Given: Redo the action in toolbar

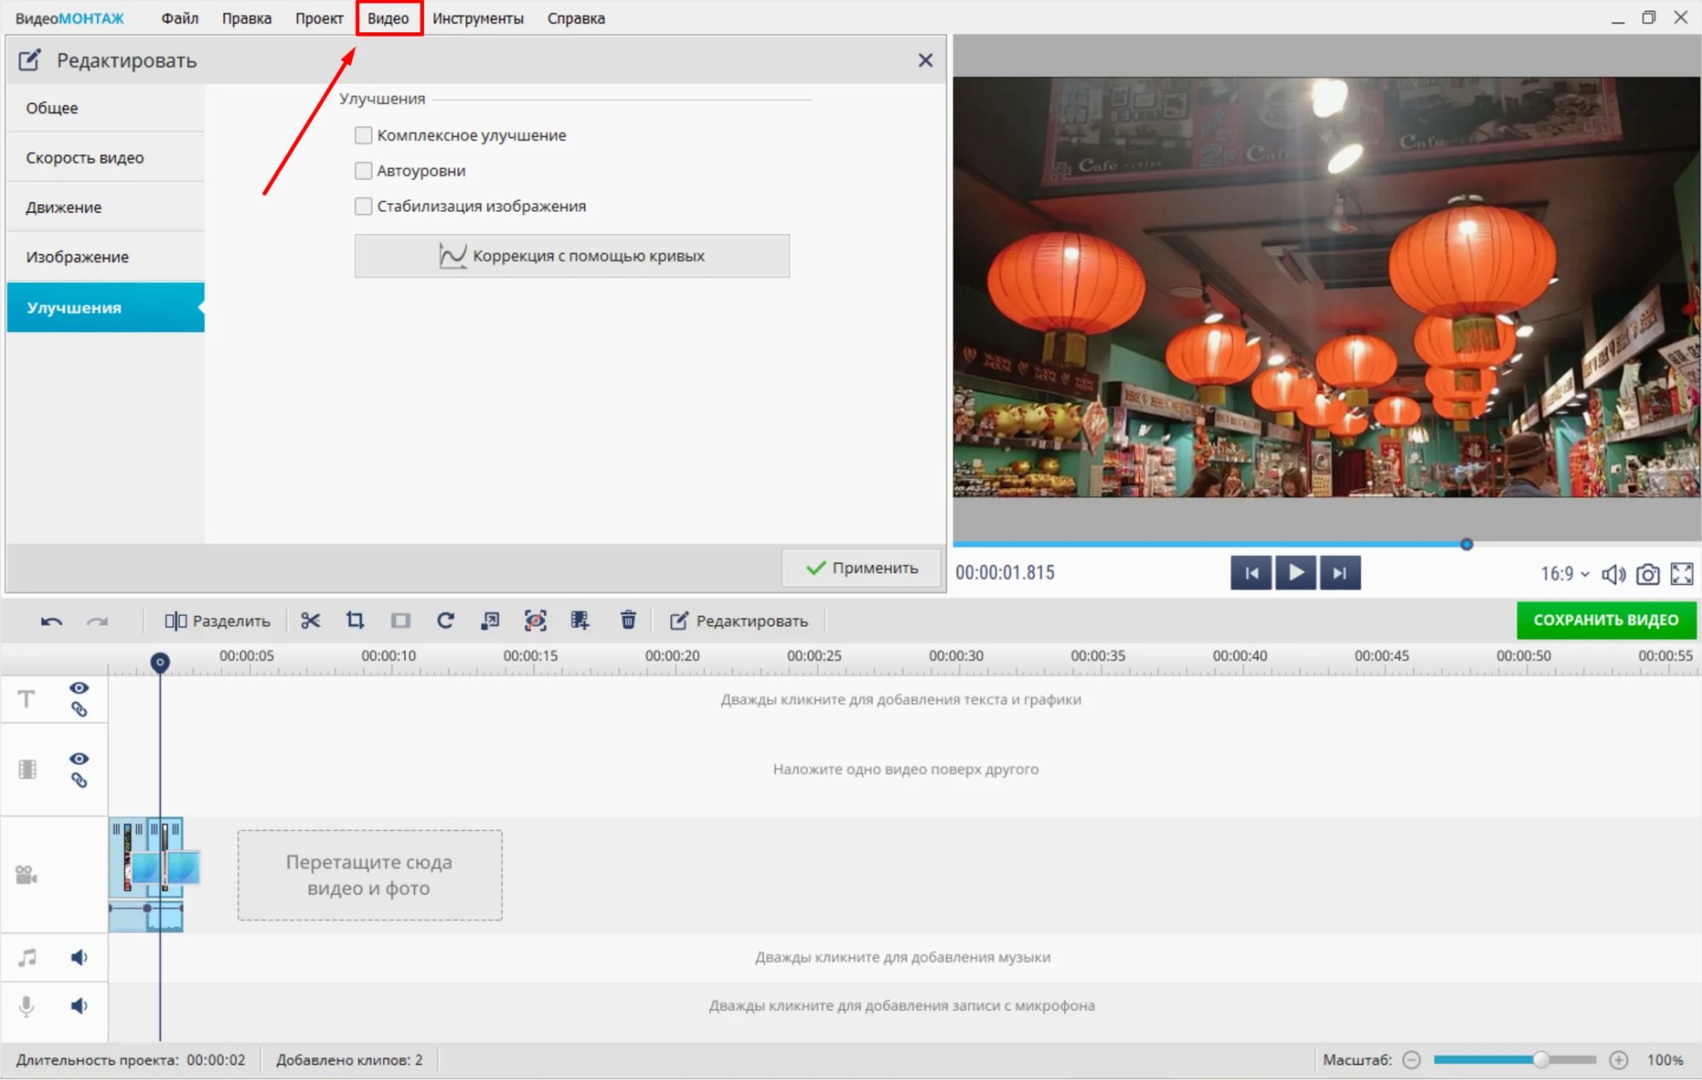Looking at the screenshot, I should (x=97, y=621).
